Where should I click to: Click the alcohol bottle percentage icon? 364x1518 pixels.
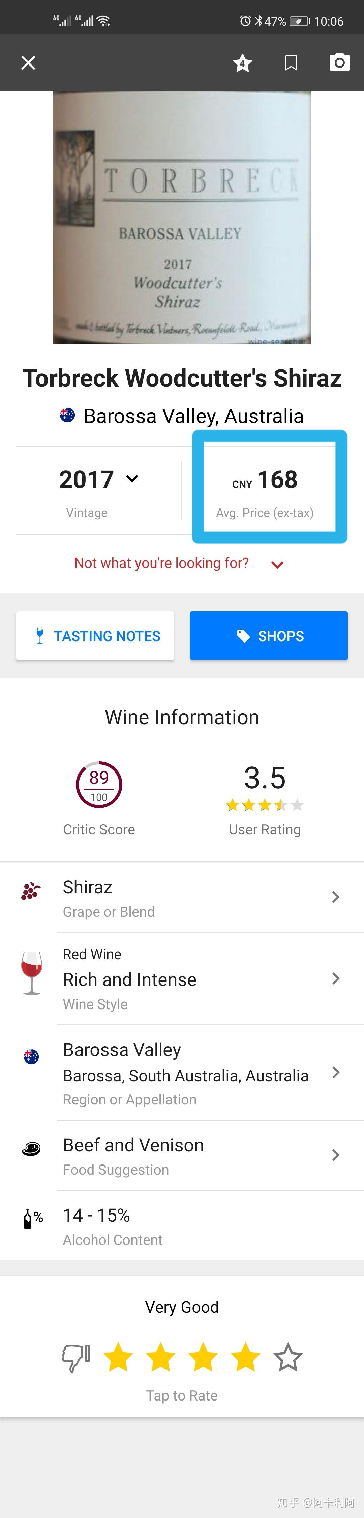(31, 1219)
